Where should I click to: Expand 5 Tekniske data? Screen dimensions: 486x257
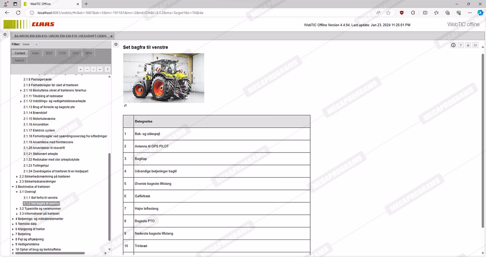pyautogui.click(x=13, y=224)
